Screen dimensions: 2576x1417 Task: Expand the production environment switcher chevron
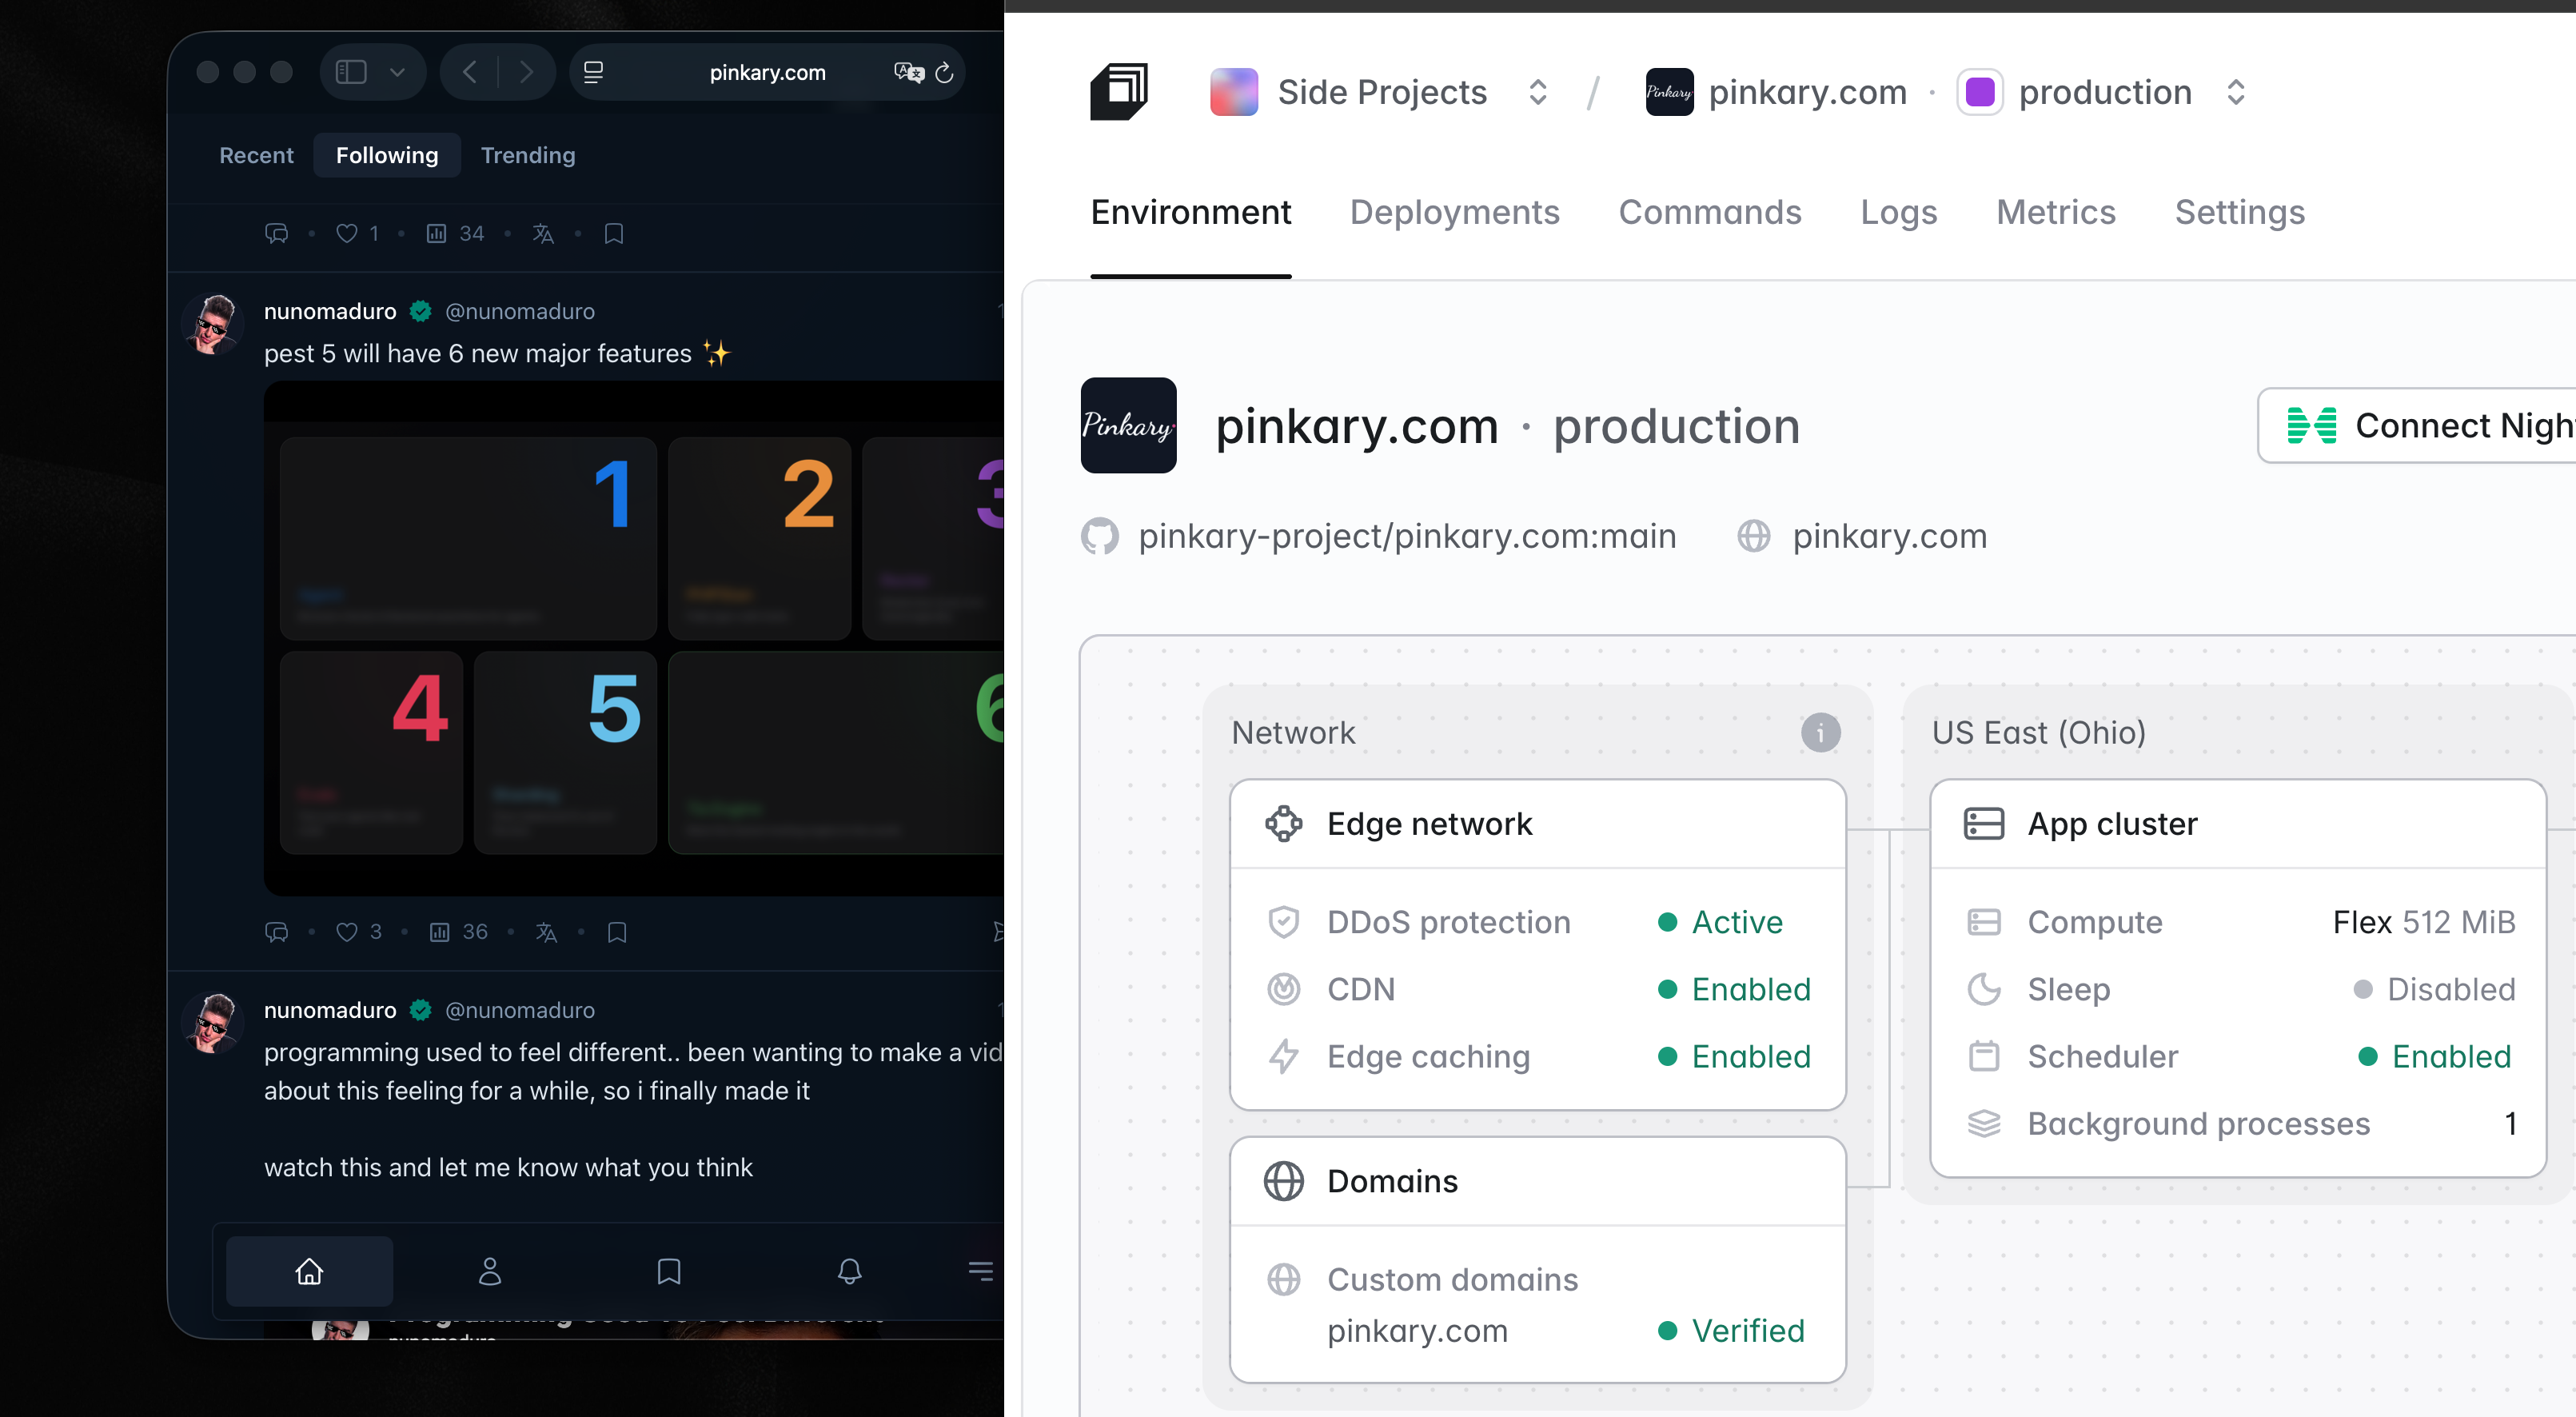click(x=2236, y=92)
